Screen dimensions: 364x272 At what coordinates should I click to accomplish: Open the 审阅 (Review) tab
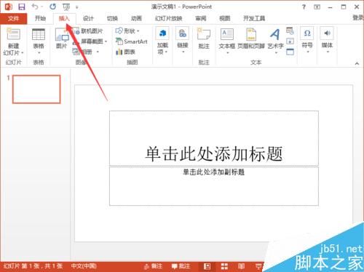click(x=201, y=18)
